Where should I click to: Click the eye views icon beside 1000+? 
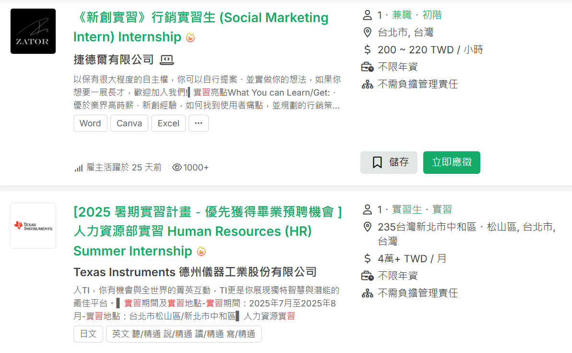pos(177,168)
